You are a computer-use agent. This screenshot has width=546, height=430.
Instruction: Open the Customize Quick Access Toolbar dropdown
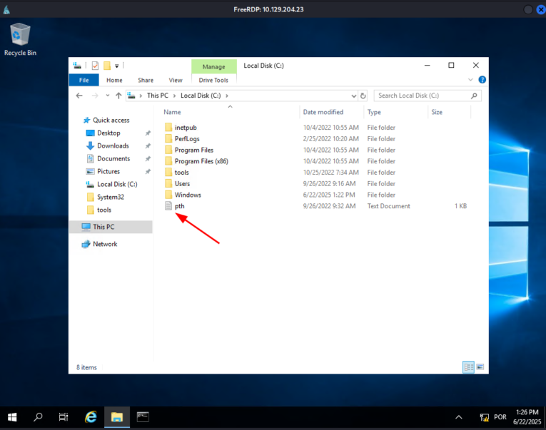(x=117, y=66)
